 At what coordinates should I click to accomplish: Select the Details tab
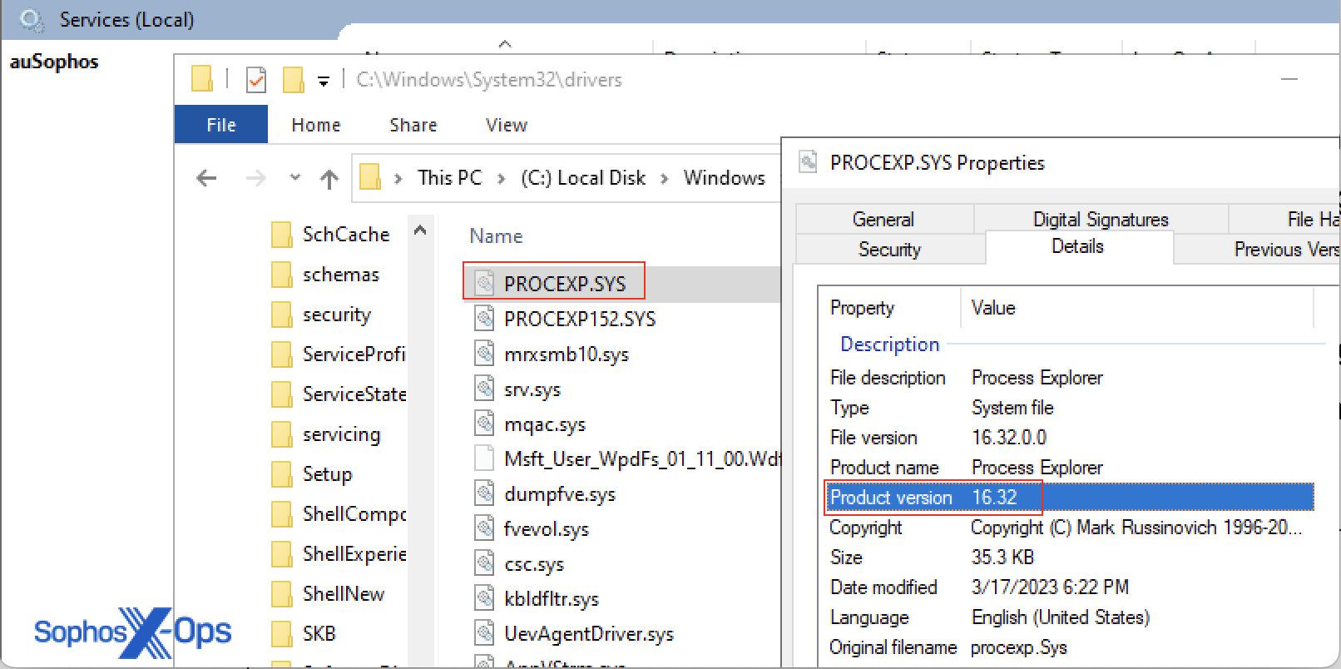1079,246
